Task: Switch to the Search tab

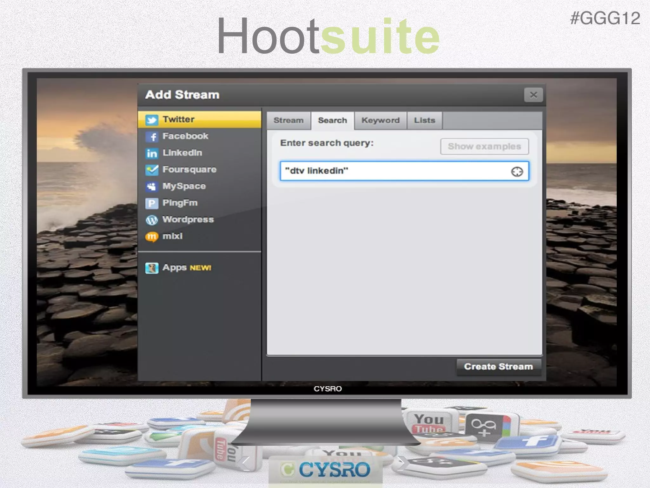Action: 332,120
